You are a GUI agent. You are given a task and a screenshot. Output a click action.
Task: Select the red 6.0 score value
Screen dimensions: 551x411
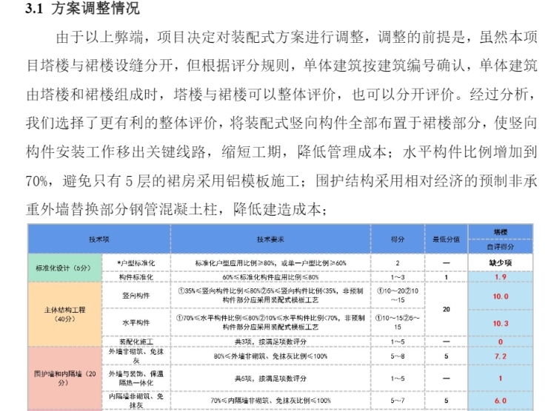pyautogui.click(x=501, y=400)
